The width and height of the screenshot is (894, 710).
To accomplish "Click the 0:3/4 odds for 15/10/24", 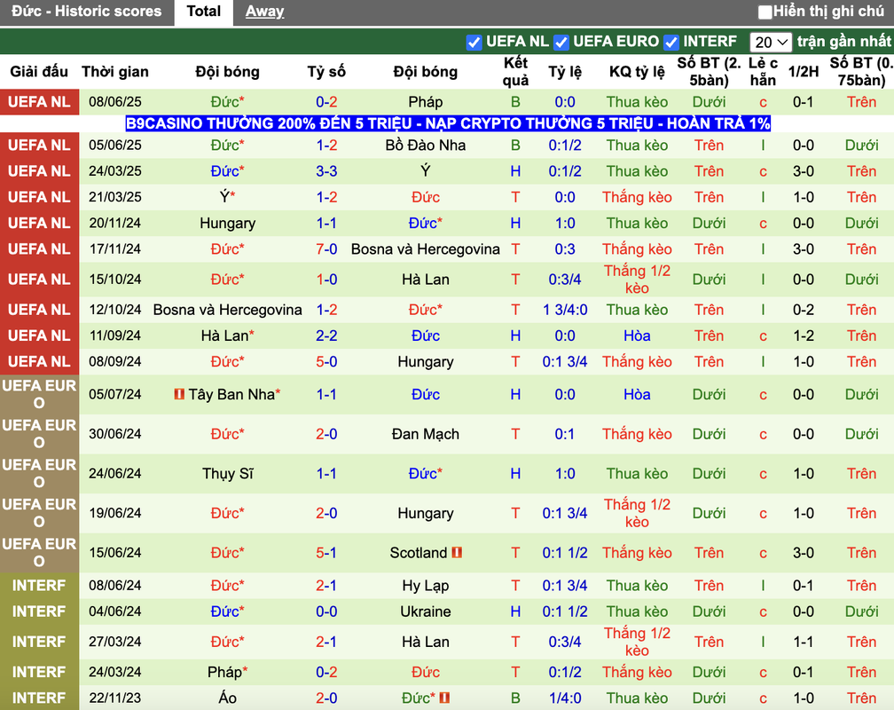I will pyautogui.click(x=565, y=279).
